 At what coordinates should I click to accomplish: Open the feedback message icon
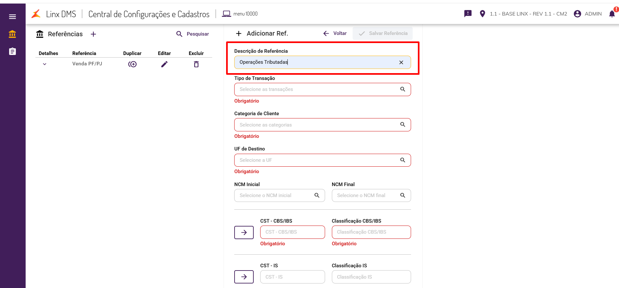click(468, 14)
